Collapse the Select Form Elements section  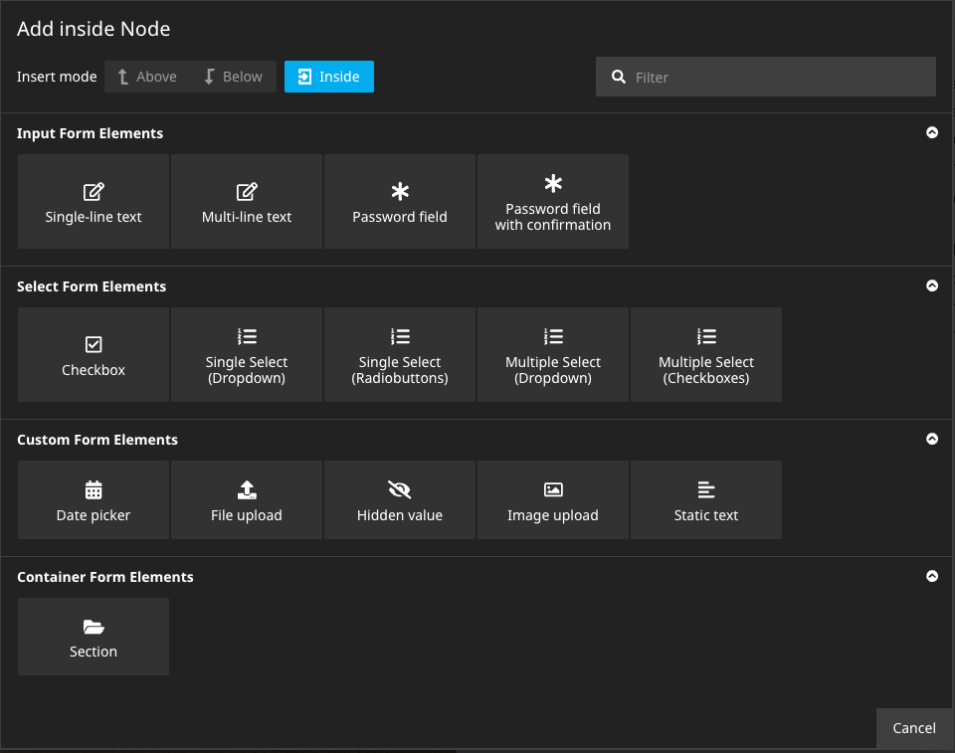pos(932,285)
